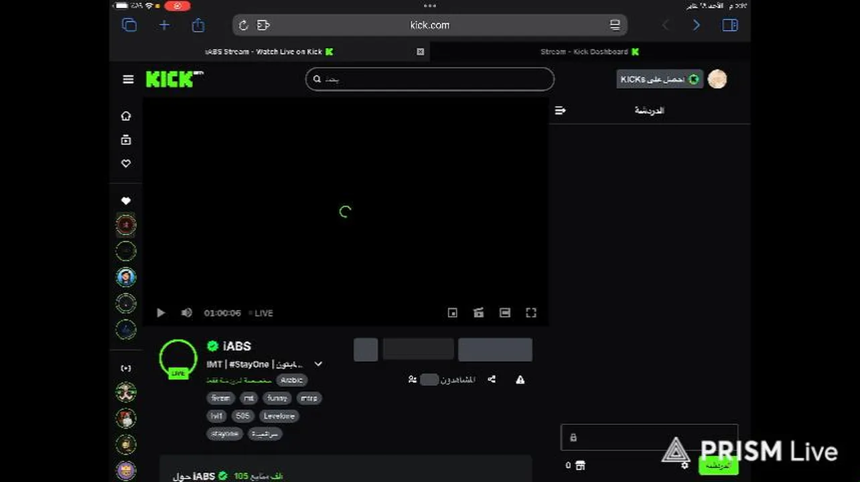The height and width of the screenshot is (482, 860).
Task: Click the get KICKs button
Action: 660,79
